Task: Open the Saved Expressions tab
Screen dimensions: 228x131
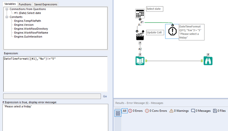Action: pyautogui.click(x=46, y=4)
